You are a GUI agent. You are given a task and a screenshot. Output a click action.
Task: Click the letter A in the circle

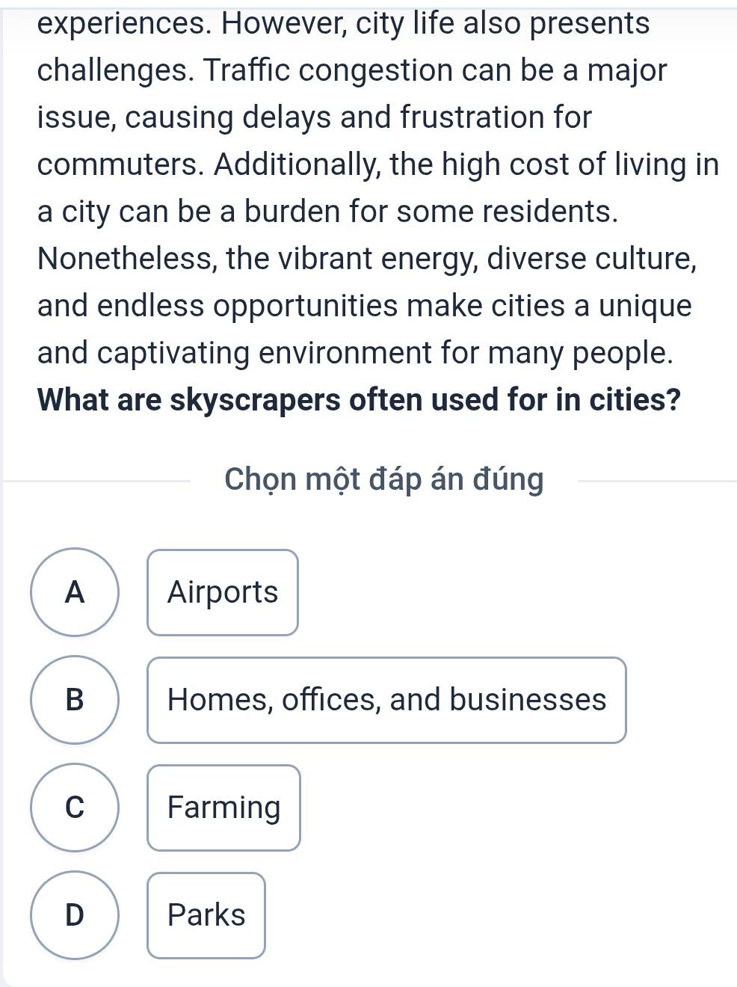click(75, 592)
